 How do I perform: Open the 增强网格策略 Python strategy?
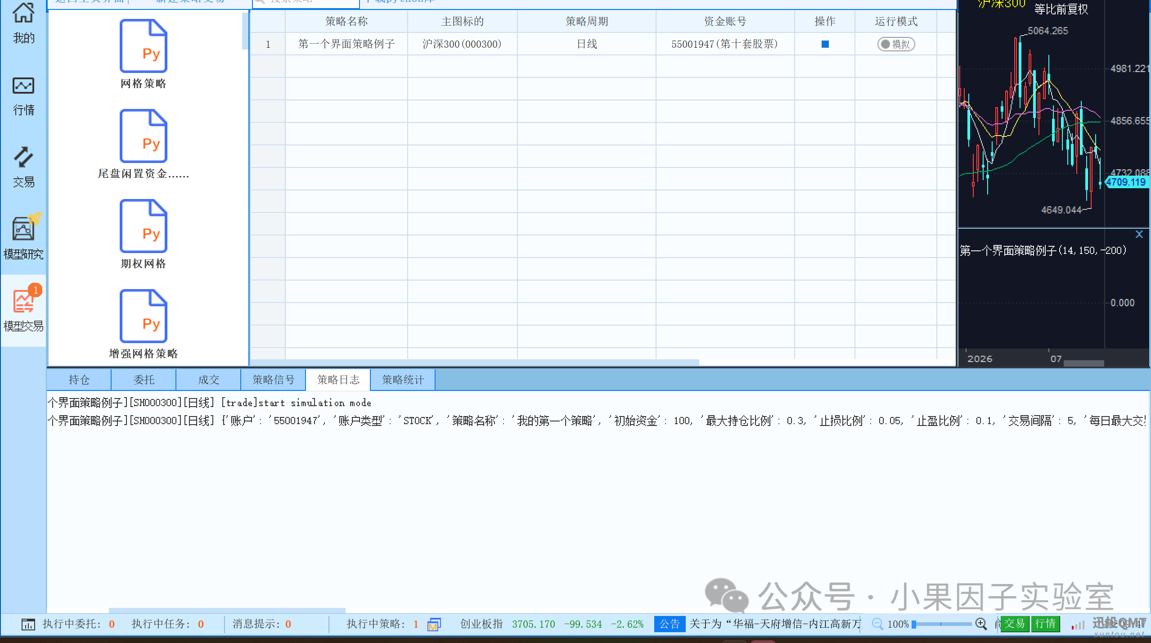click(143, 323)
